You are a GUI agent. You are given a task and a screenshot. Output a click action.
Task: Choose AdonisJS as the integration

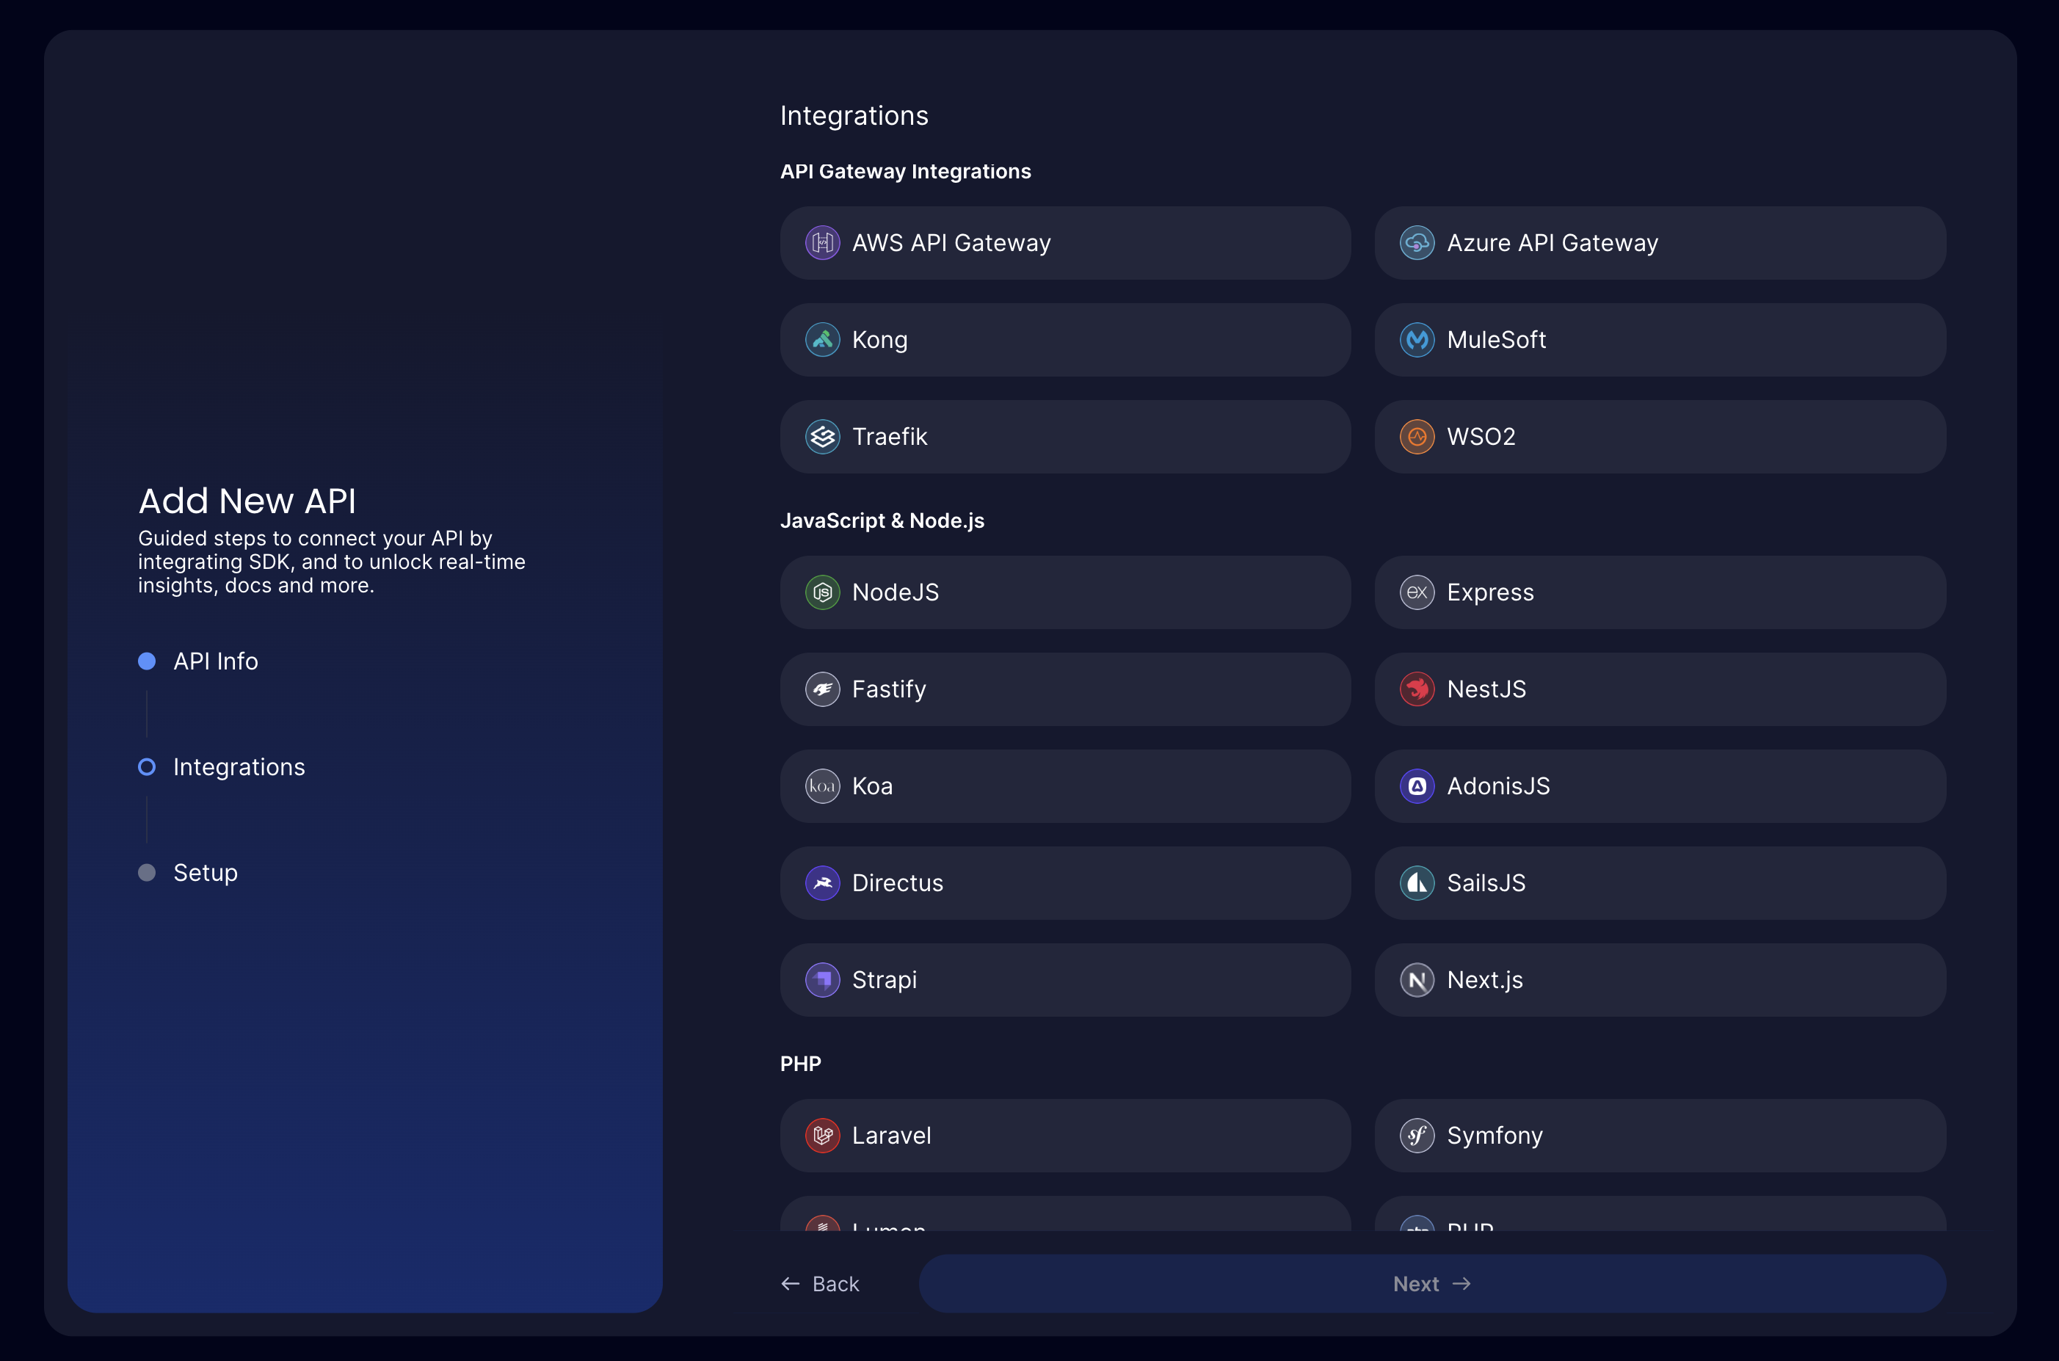[x=1659, y=786]
